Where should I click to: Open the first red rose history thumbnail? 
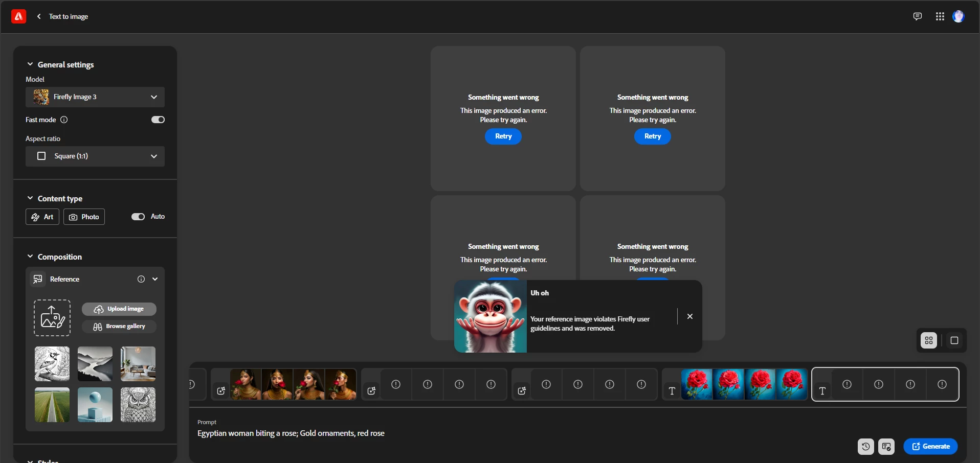pos(697,384)
